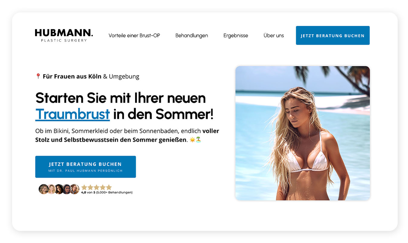This screenshot has width=408, height=243.
Task: Go to the Ergebnisse navigation item
Action: pos(236,36)
